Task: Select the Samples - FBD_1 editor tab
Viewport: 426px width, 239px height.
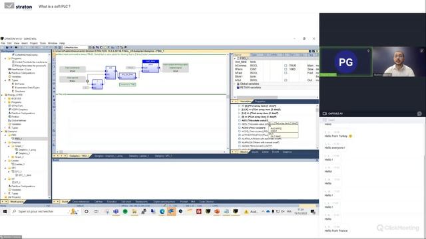Action: 79,156
